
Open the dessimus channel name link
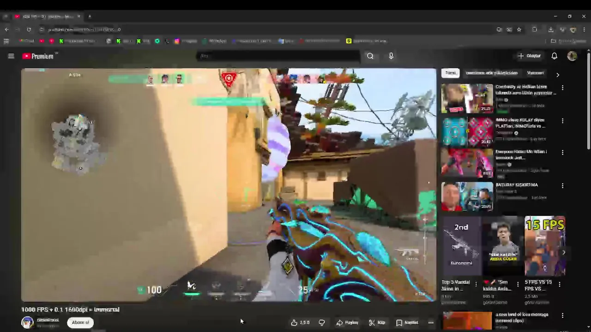(48, 320)
